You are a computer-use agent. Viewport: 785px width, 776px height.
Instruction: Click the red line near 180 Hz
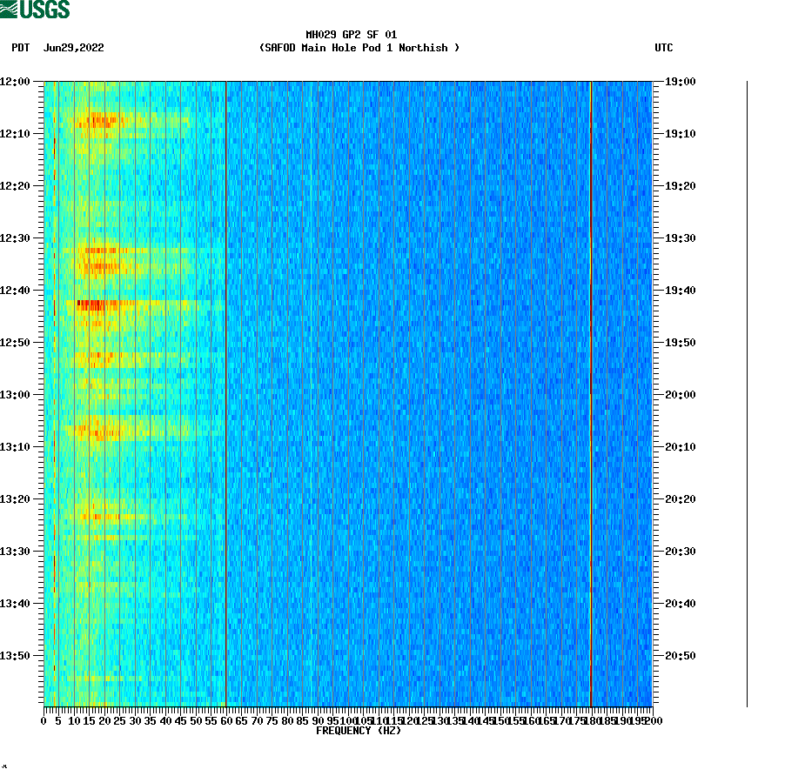pyautogui.click(x=591, y=391)
